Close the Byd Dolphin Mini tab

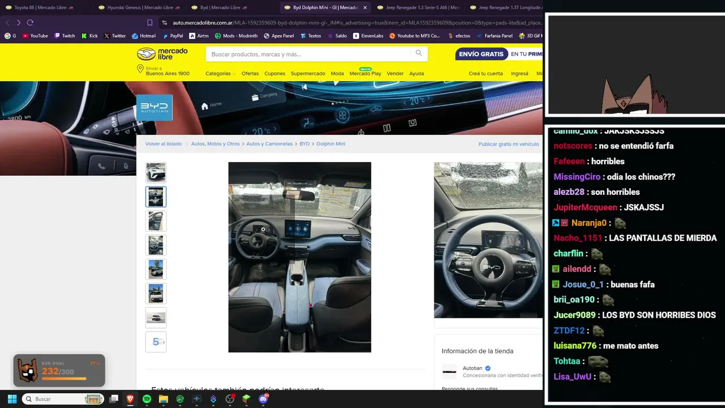[365, 7]
